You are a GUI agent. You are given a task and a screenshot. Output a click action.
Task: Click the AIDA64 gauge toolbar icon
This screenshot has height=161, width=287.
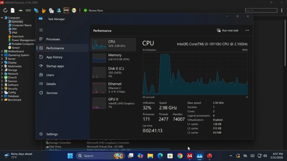click(x=74, y=10)
